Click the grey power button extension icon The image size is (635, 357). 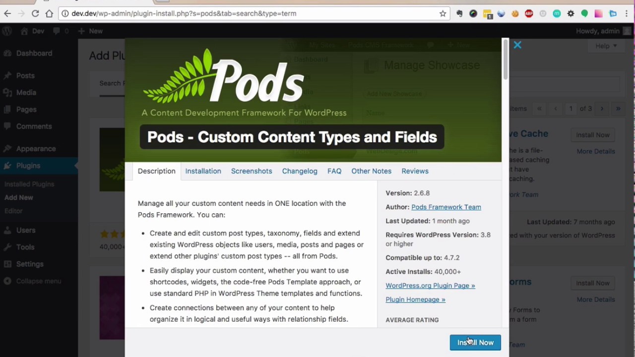click(543, 14)
